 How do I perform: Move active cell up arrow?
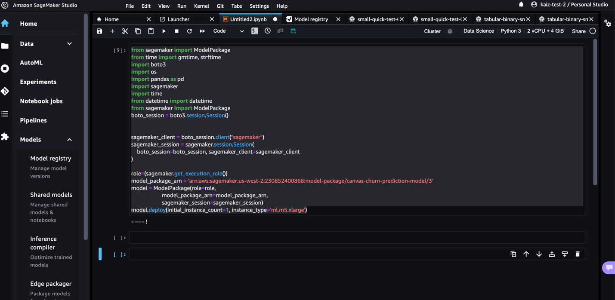tap(526, 254)
